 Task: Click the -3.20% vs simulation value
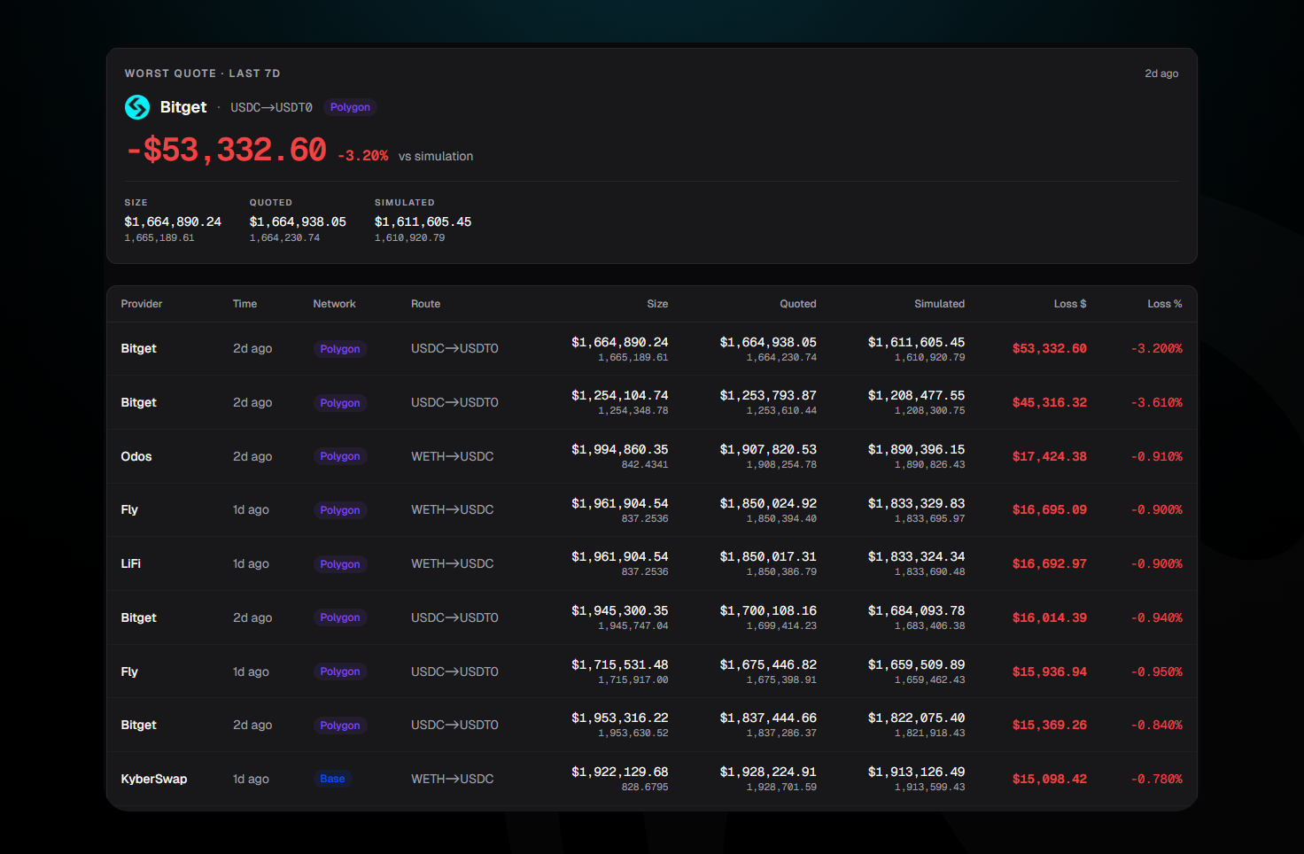coord(362,156)
